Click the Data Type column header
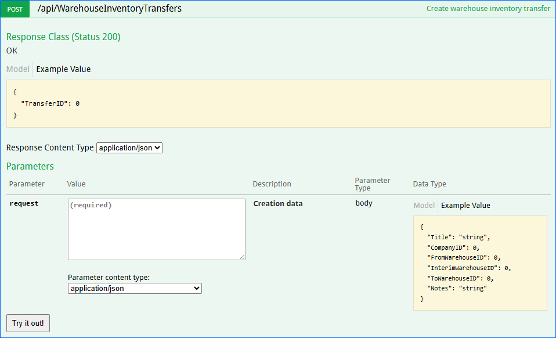This screenshot has width=556, height=338. pyautogui.click(x=429, y=184)
